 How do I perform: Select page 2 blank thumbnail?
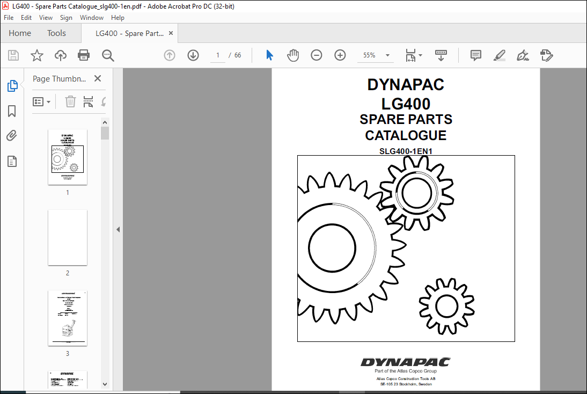pos(68,237)
